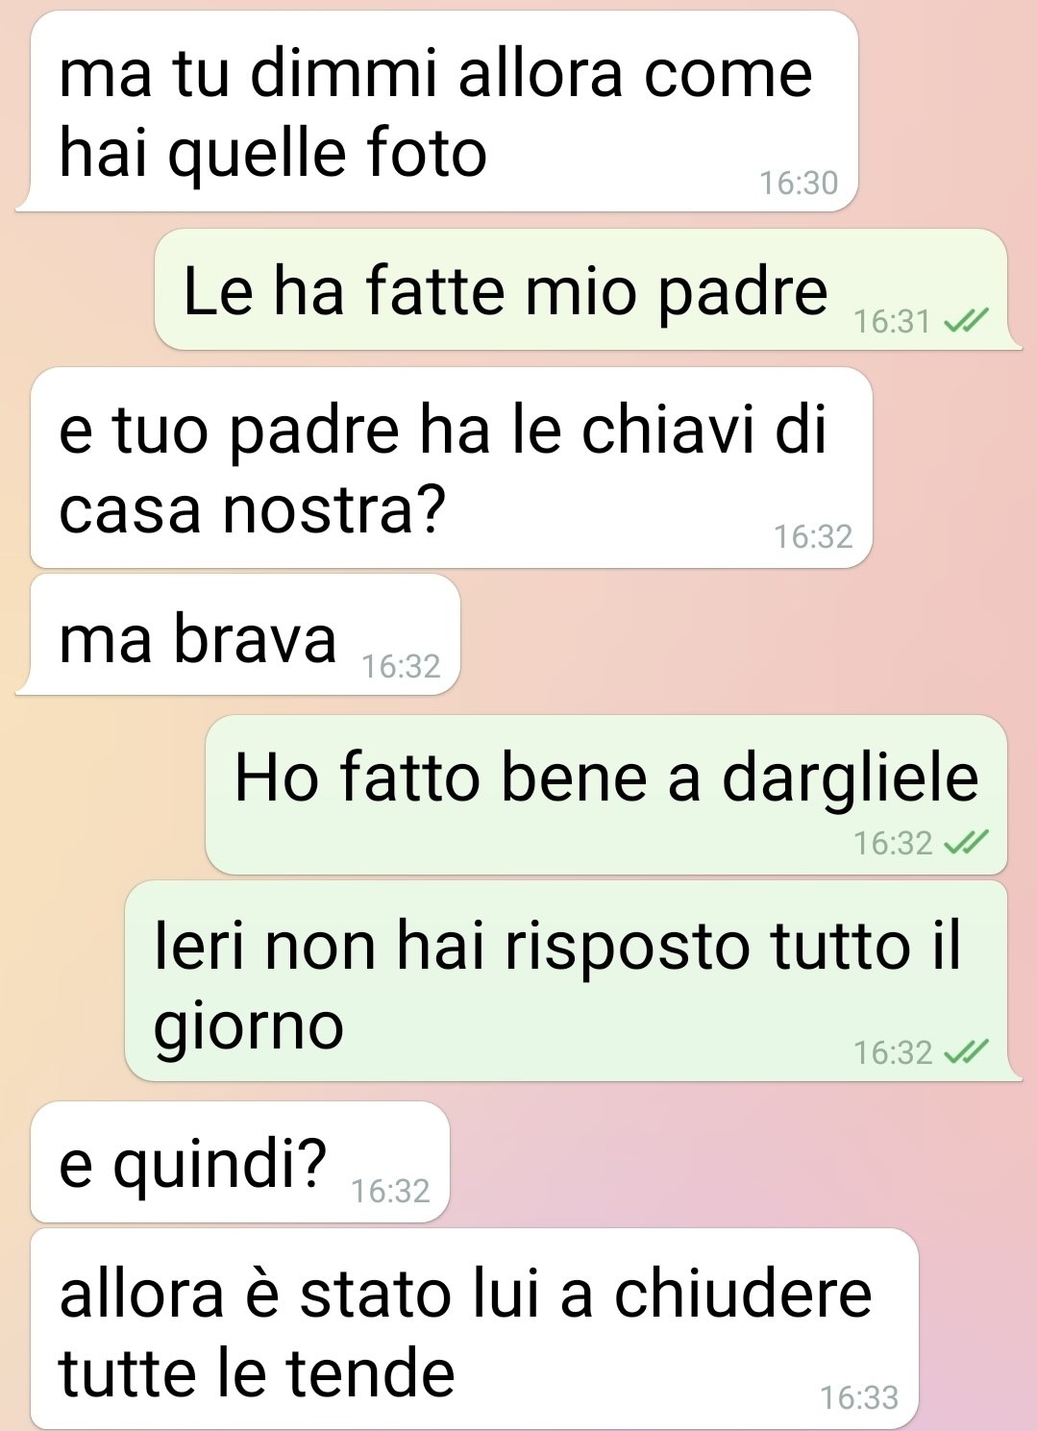The width and height of the screenshot is (1037, 1431).
Task: Tap the read-receipt ticks on 'Ho fatto bene a dargliele'
Action: tap(966, 844)
